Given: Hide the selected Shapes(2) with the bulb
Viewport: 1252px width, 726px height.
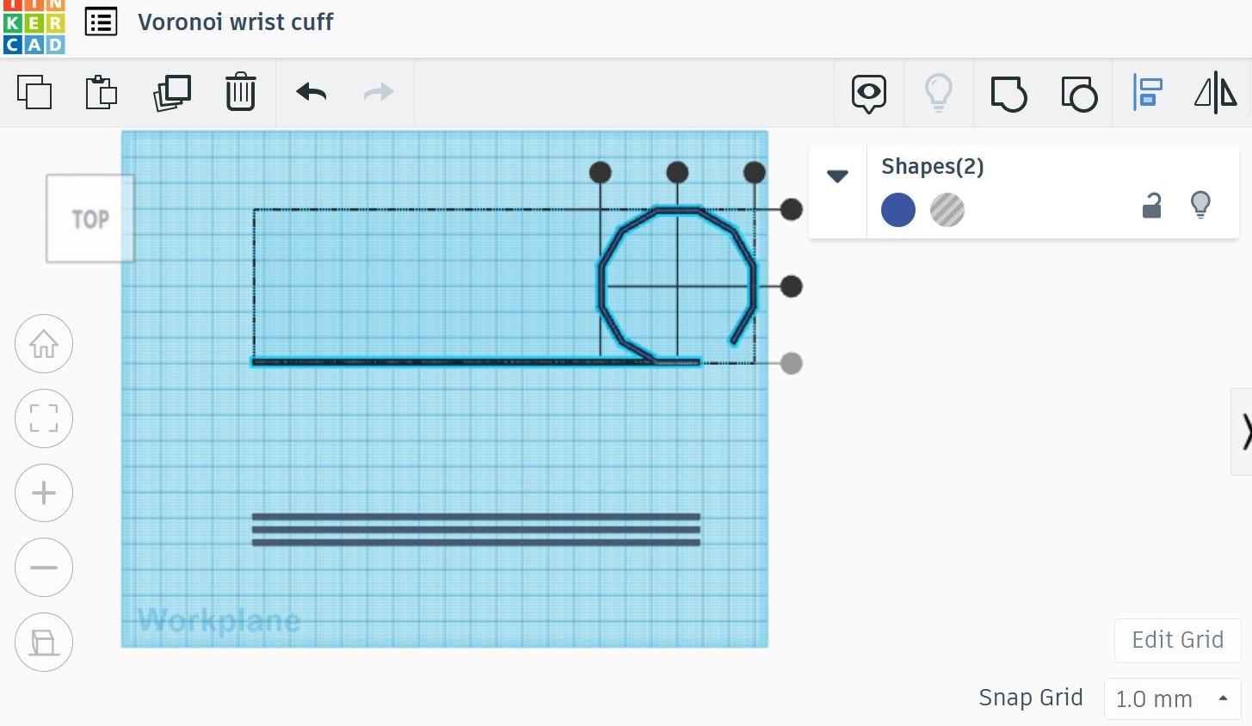Looking at the screenshot, I should (x=1201, y=205).
